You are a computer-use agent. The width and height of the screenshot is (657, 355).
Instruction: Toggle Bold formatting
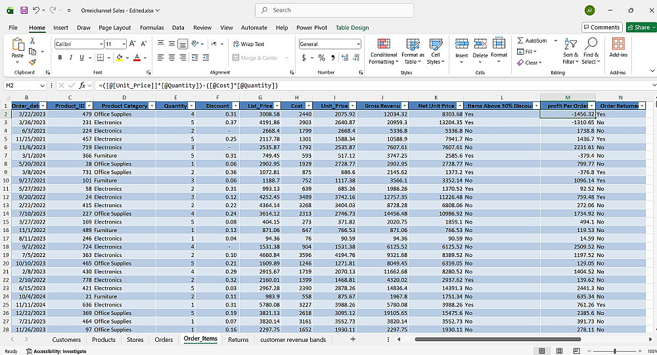coord(60,58)
